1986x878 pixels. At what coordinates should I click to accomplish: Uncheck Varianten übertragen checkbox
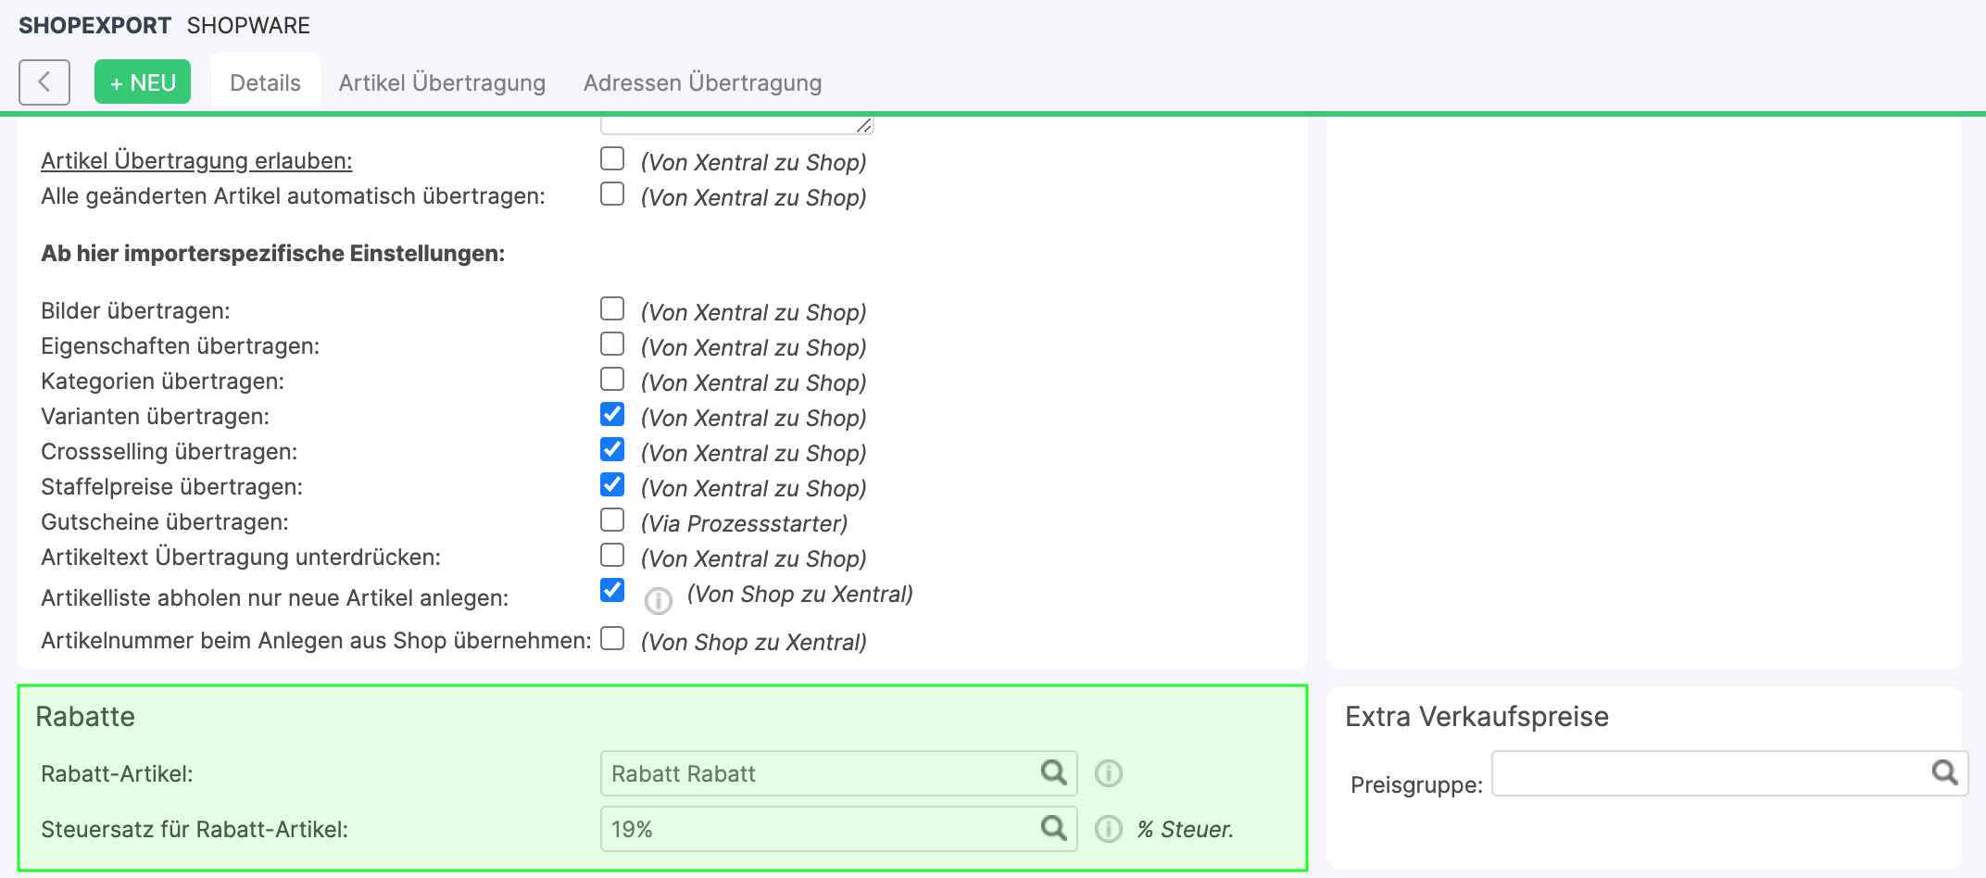click(x=612, y=414)
